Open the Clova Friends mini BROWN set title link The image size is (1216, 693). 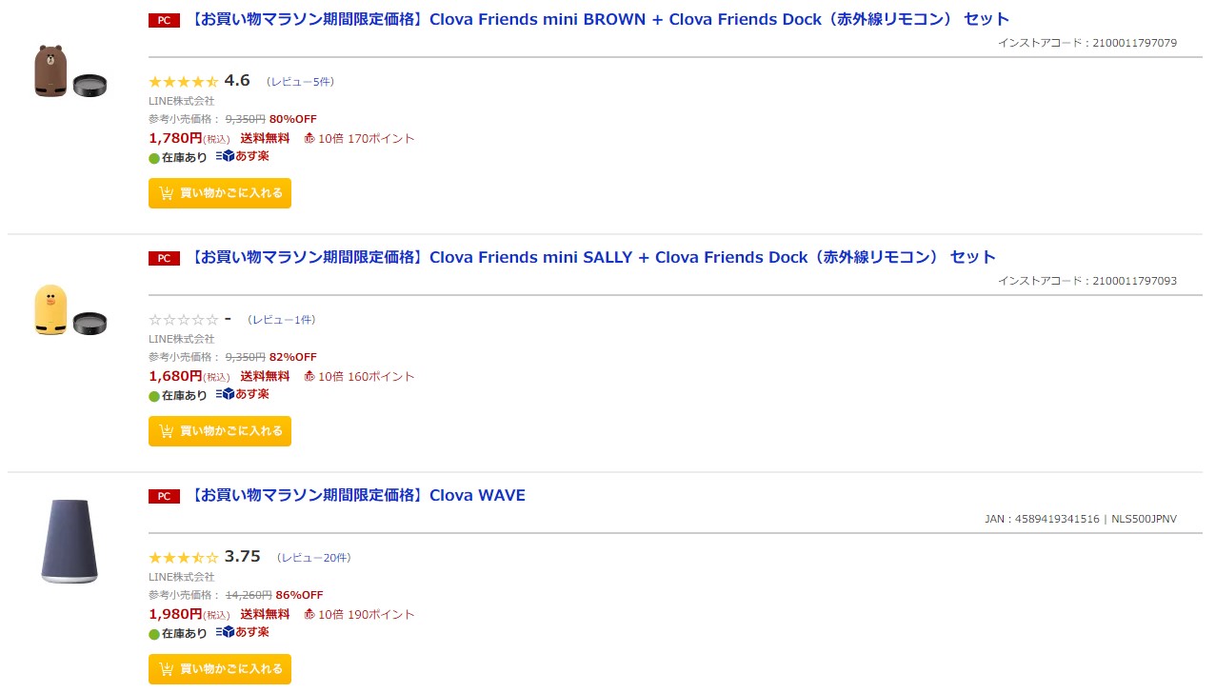(600, 19)
